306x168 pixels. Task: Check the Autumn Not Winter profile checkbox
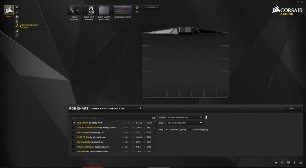point(74,147)
